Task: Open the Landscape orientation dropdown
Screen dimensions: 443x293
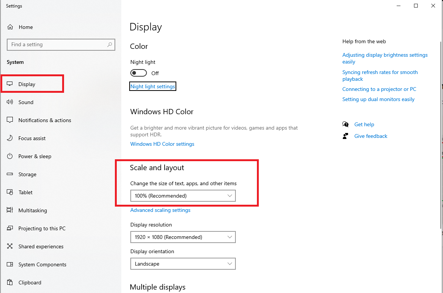Action: point(183,264)
